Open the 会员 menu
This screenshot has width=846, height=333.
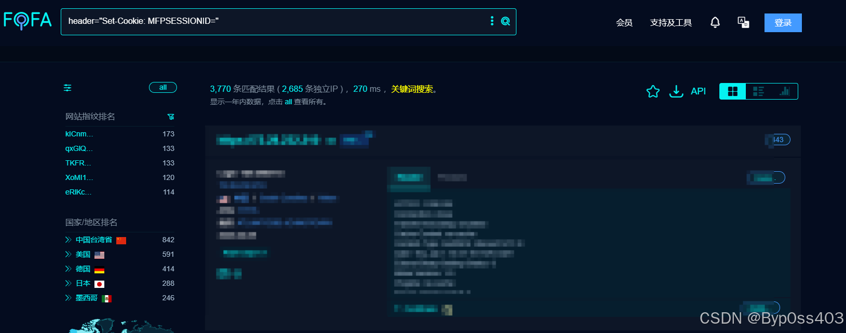point(624,23)
